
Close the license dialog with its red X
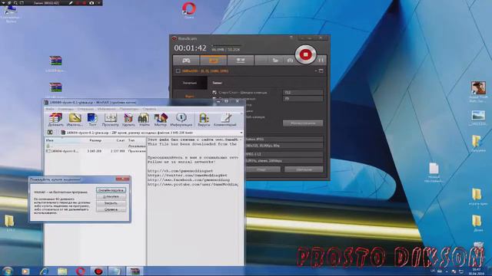pyautogui.click(x=123, y=179)
